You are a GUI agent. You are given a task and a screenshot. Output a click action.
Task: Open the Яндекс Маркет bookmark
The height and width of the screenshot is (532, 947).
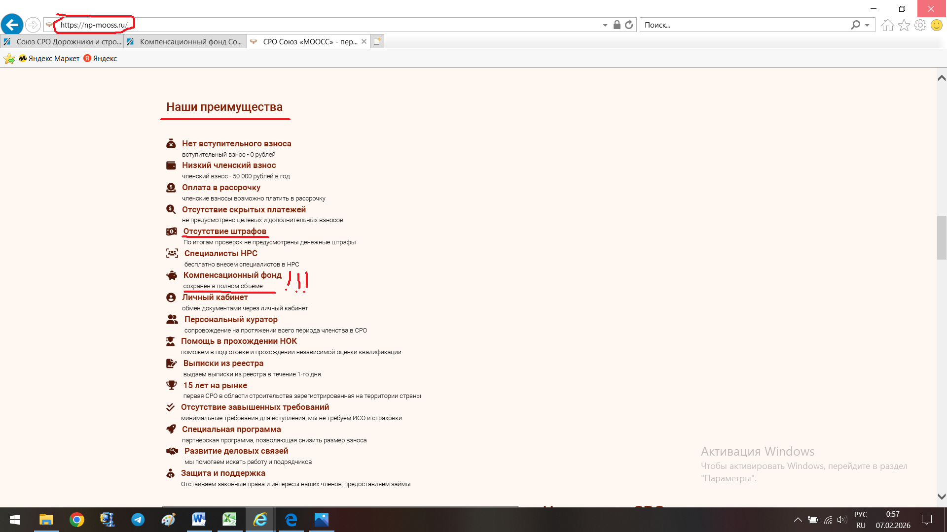(x=49, y=59)
